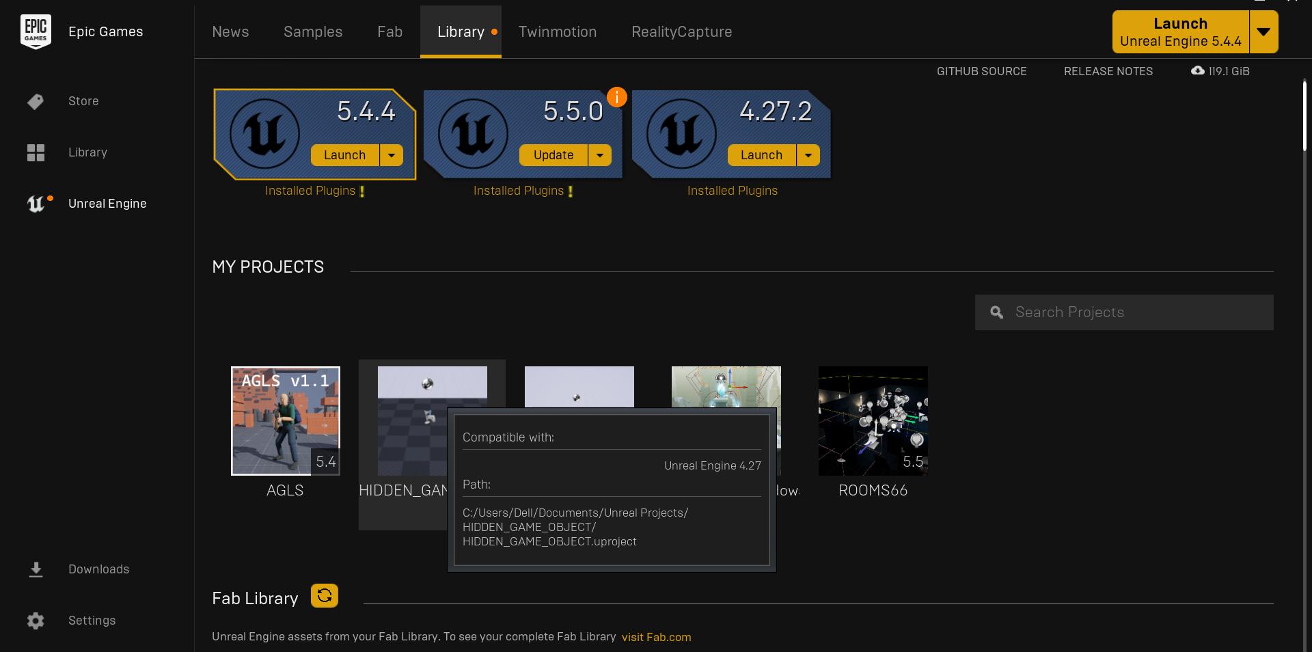Open the Twinmotion tab

[558, 32]
